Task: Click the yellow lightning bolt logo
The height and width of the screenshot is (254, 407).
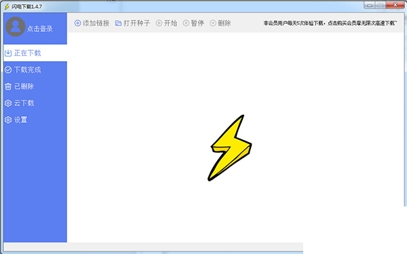Action: coord(229,148)
